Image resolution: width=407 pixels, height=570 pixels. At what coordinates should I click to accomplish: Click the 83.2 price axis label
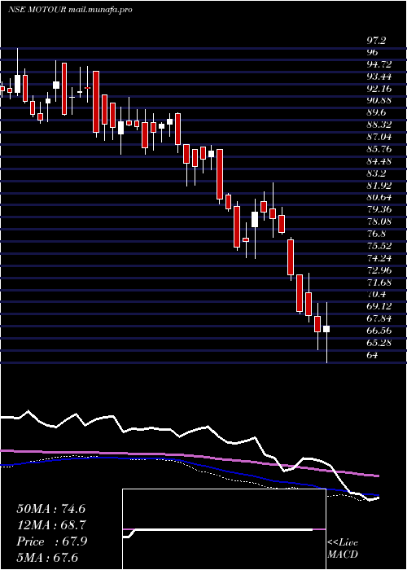[x=376, y=173]
